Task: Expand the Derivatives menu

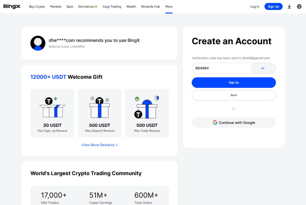Action: click(x=86, y=7)
